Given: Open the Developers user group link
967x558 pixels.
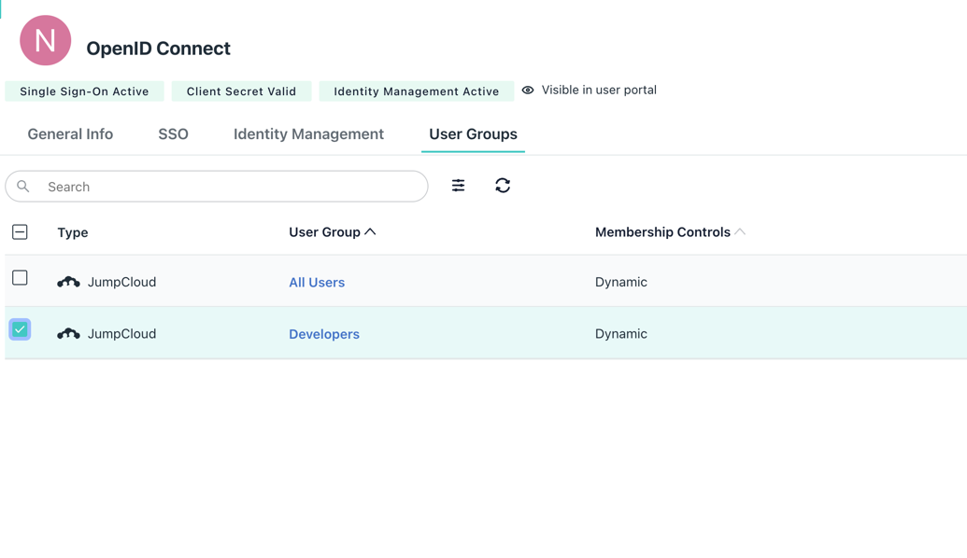Looking at the screenshot, I should (324, 333).
